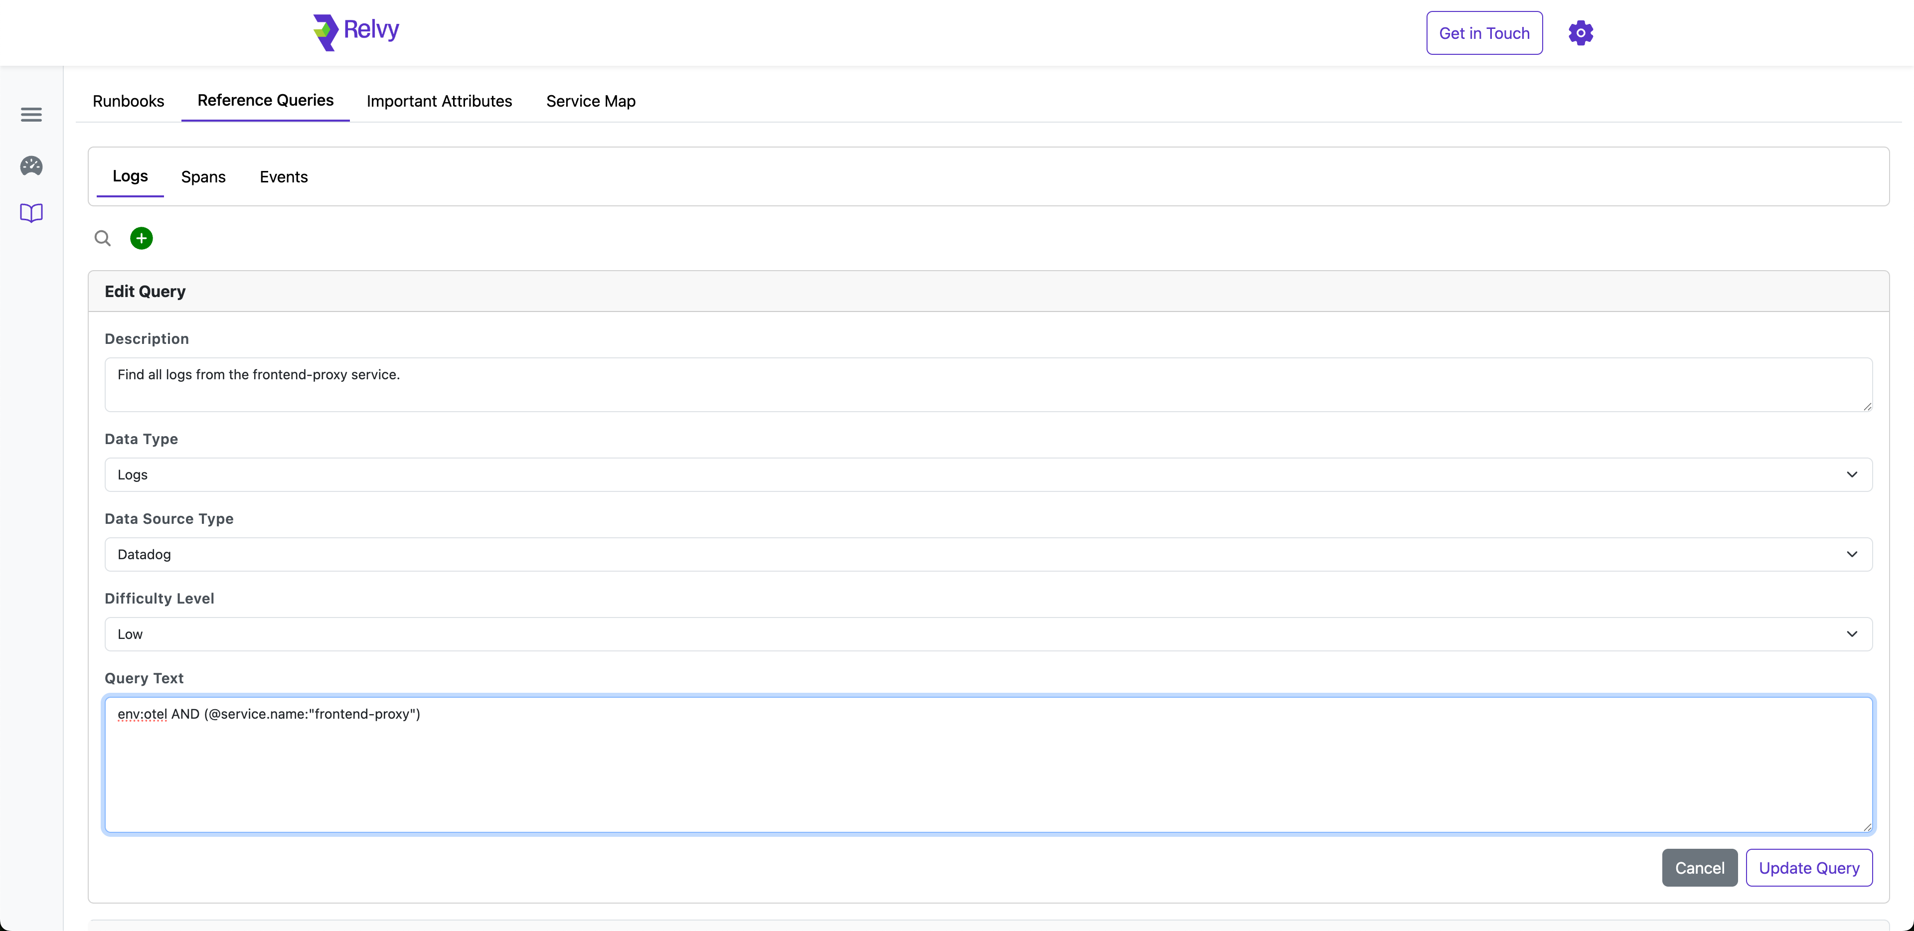Cancel editing the query

pos(1699,867)
